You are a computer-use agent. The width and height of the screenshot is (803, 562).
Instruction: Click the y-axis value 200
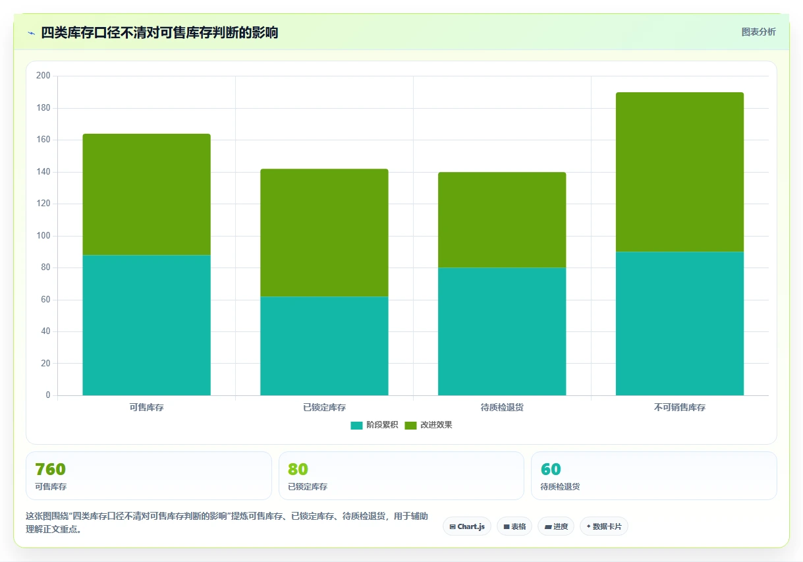click(x=43, y=76)
